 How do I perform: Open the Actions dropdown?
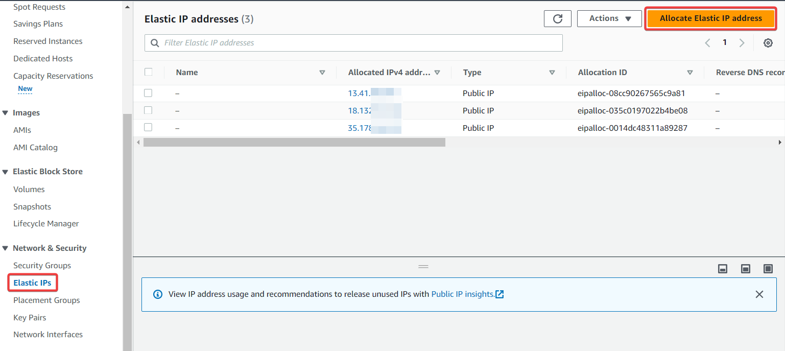pos(609,18)
